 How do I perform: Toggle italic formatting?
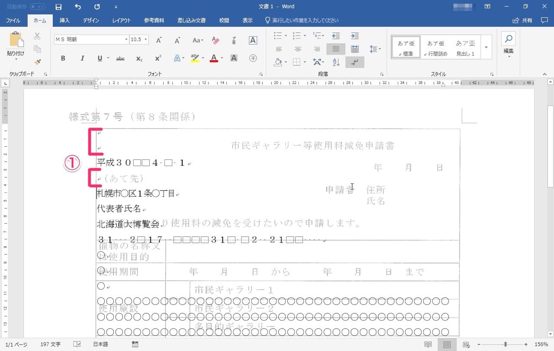pos(82,58)
